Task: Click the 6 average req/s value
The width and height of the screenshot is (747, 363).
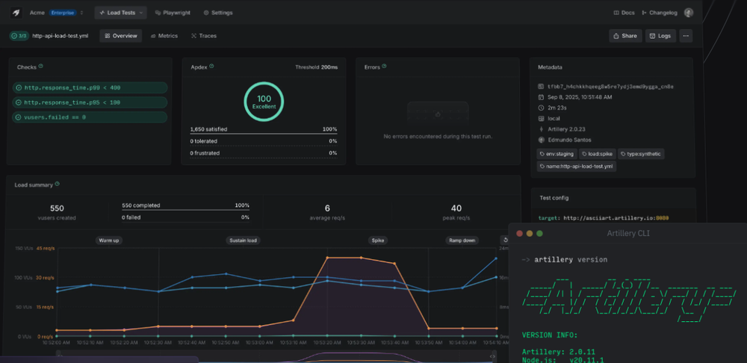Action: pos(327,208)
